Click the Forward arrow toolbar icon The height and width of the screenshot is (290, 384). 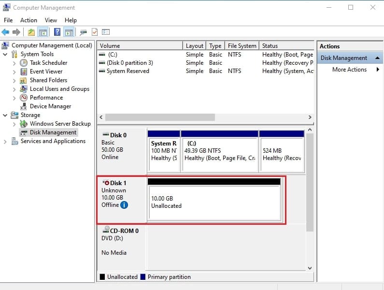[16, 32]
